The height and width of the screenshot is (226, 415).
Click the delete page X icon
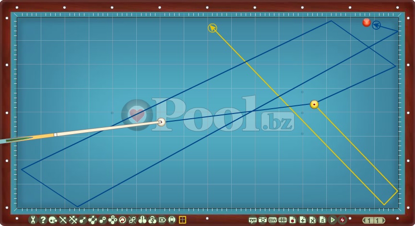313,220
